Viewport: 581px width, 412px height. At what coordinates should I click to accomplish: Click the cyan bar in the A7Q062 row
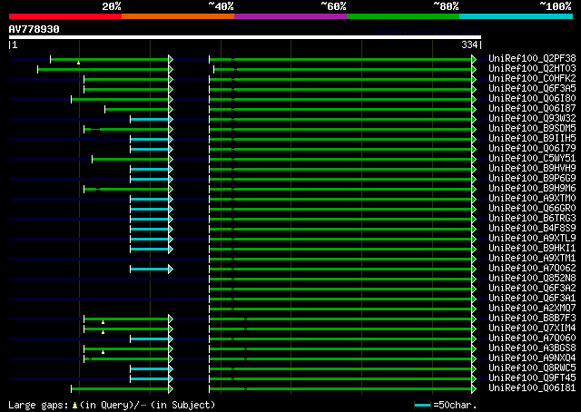pyautogui.click(x=150, y=269)
